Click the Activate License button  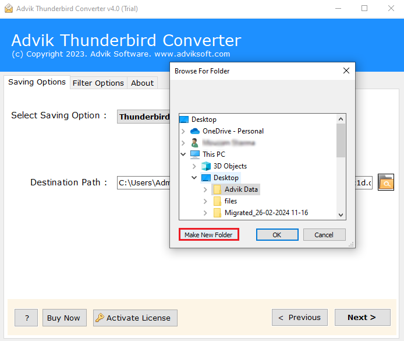click(135, 318)
